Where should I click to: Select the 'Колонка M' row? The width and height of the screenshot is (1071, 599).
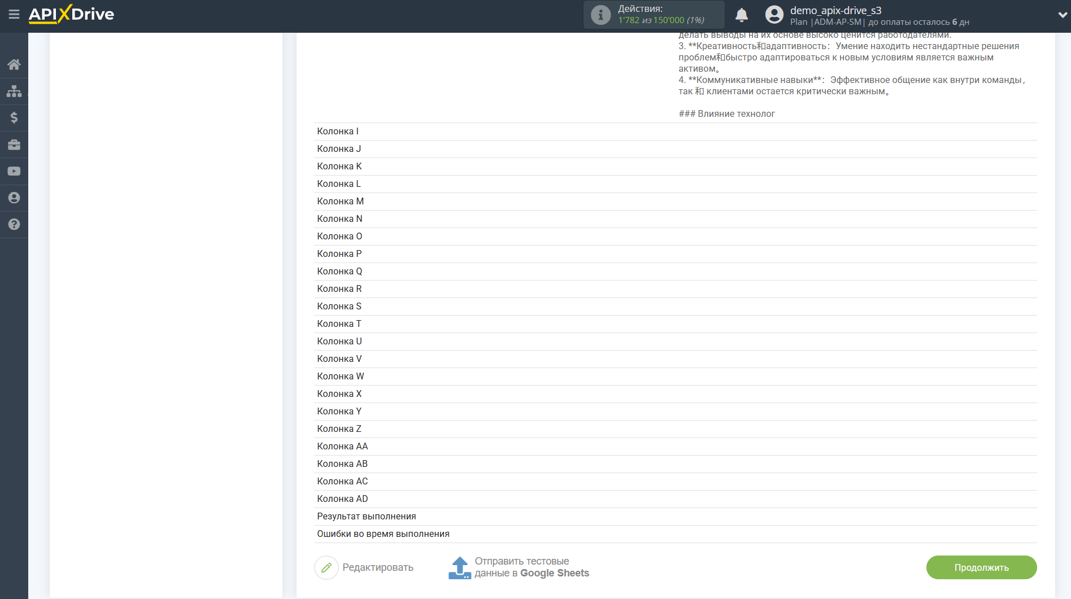675,202
